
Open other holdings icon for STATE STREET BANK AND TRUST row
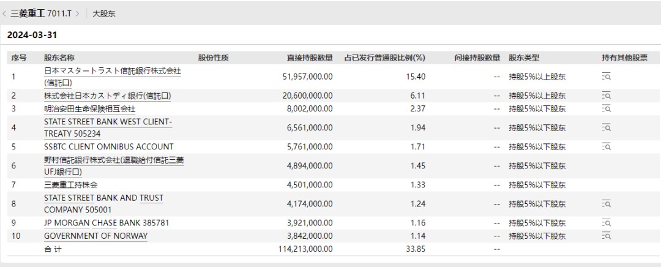606,204
